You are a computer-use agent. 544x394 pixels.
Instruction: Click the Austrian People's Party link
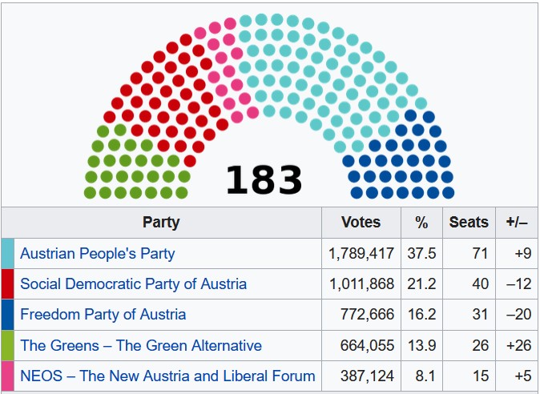(97, 254)
